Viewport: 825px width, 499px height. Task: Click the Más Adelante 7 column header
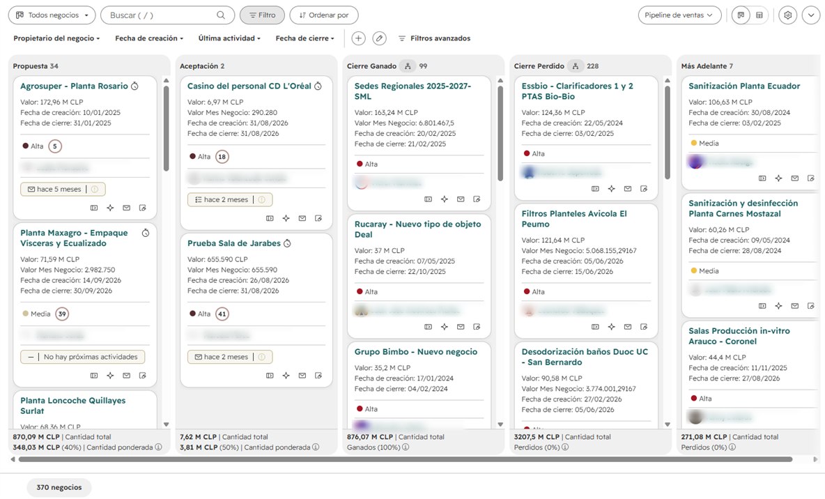coord(707,66)
